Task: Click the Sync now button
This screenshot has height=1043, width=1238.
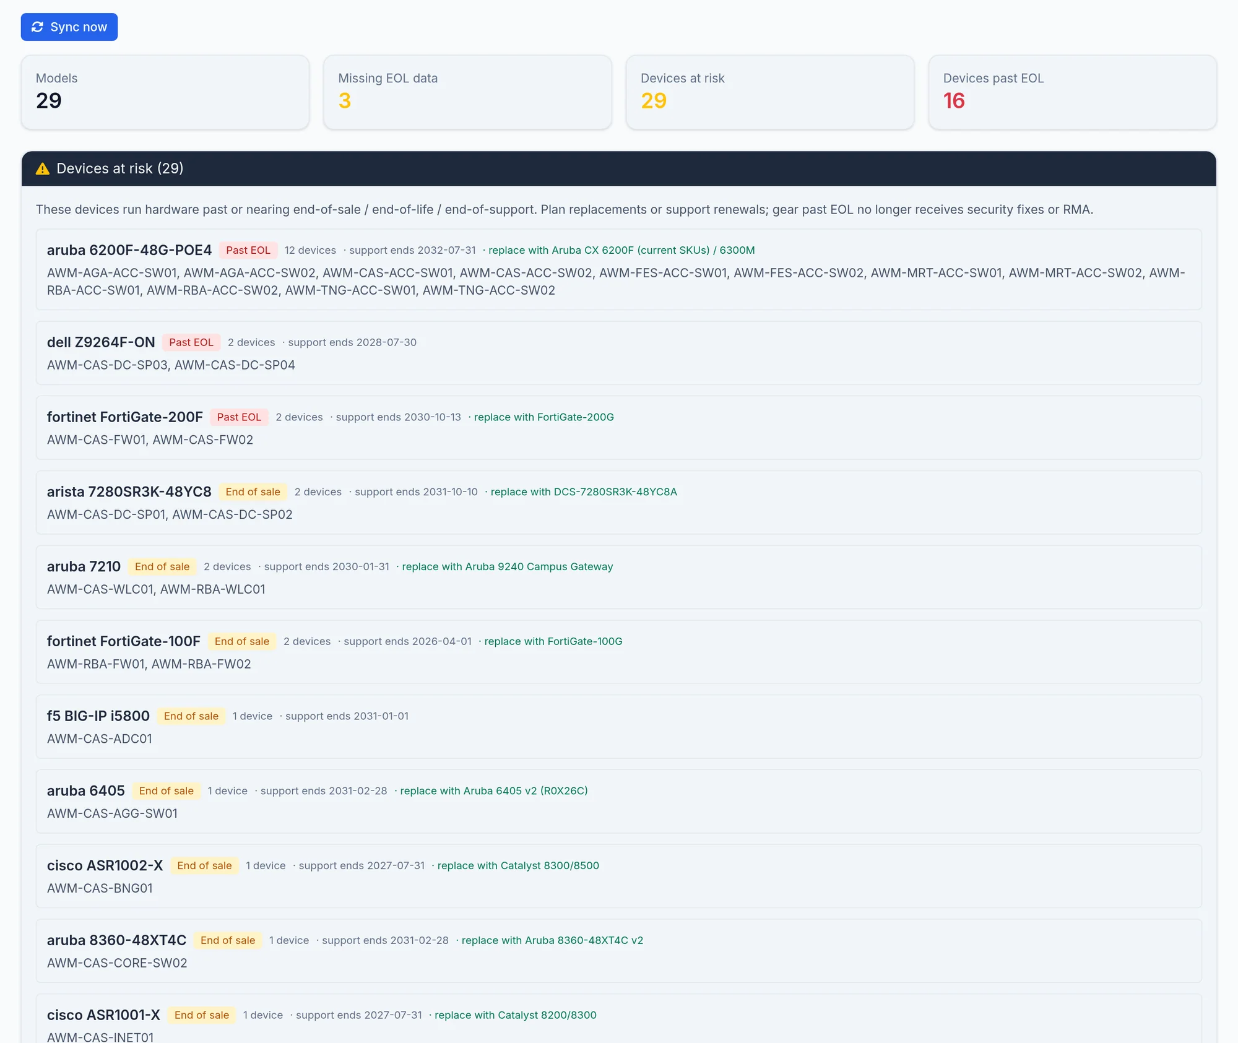Action: (69, 27)
